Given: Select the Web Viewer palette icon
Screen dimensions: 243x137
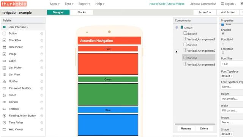Looking at the screenshot, I should coord(4,129).
